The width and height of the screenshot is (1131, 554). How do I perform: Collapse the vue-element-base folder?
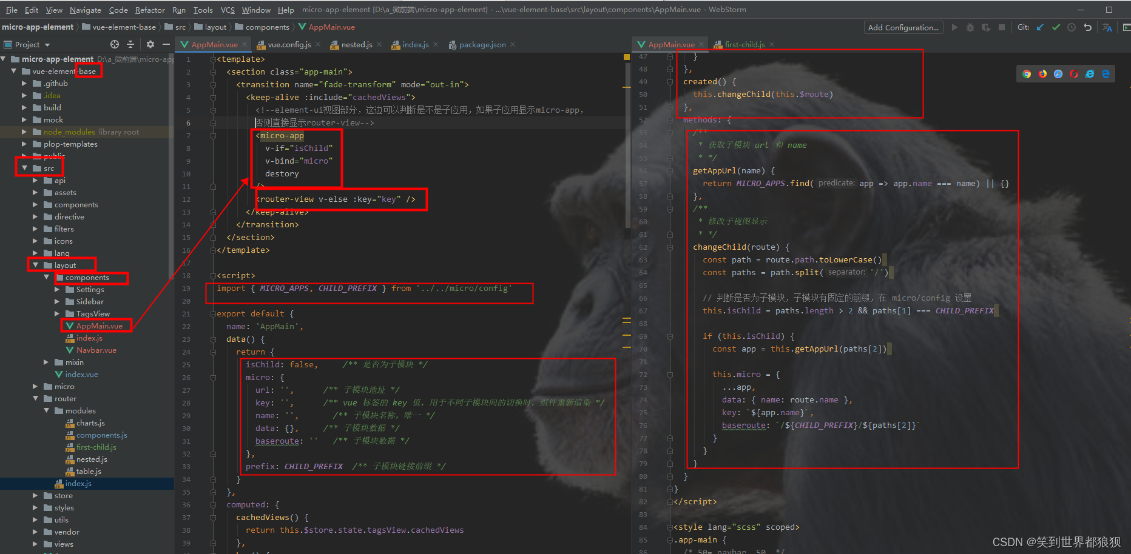tap(13, 71)
